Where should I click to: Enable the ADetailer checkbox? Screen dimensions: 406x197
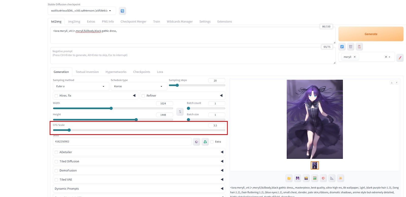(56, 152)
